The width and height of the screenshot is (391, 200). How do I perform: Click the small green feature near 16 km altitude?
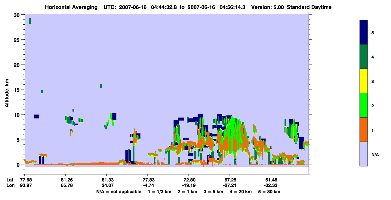pyautogui.click(x=101, y=86)
